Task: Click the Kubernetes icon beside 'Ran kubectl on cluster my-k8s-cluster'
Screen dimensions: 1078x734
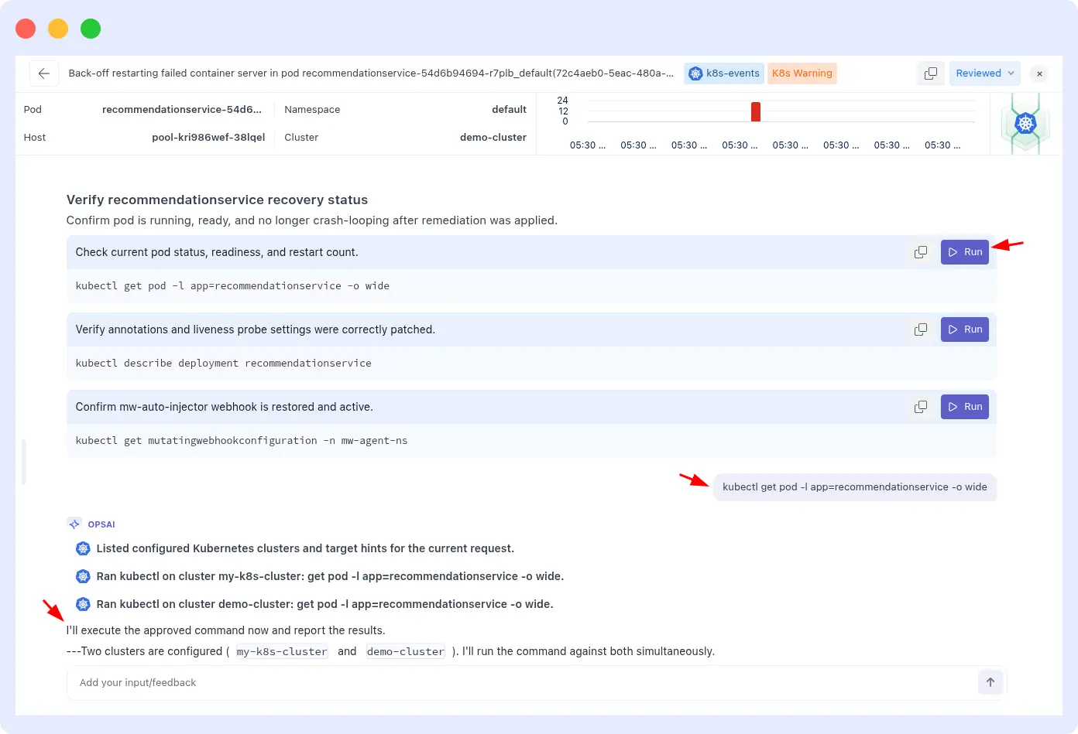Action: coord(83,576)
